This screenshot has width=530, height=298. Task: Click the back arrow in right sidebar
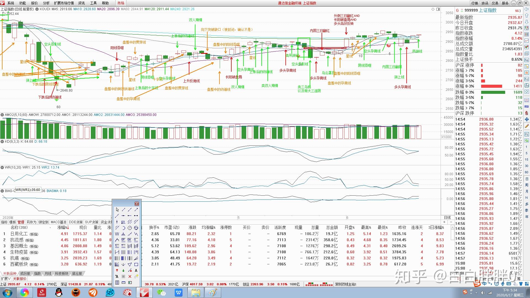526,9
